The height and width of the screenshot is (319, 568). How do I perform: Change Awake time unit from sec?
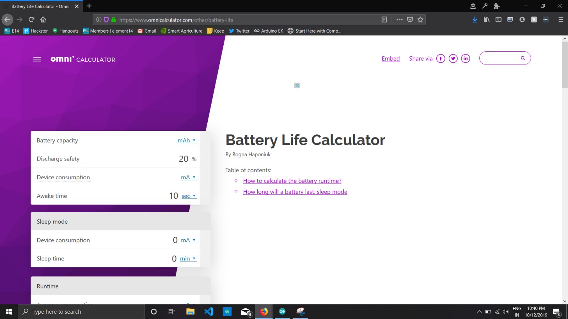[189, 196]
